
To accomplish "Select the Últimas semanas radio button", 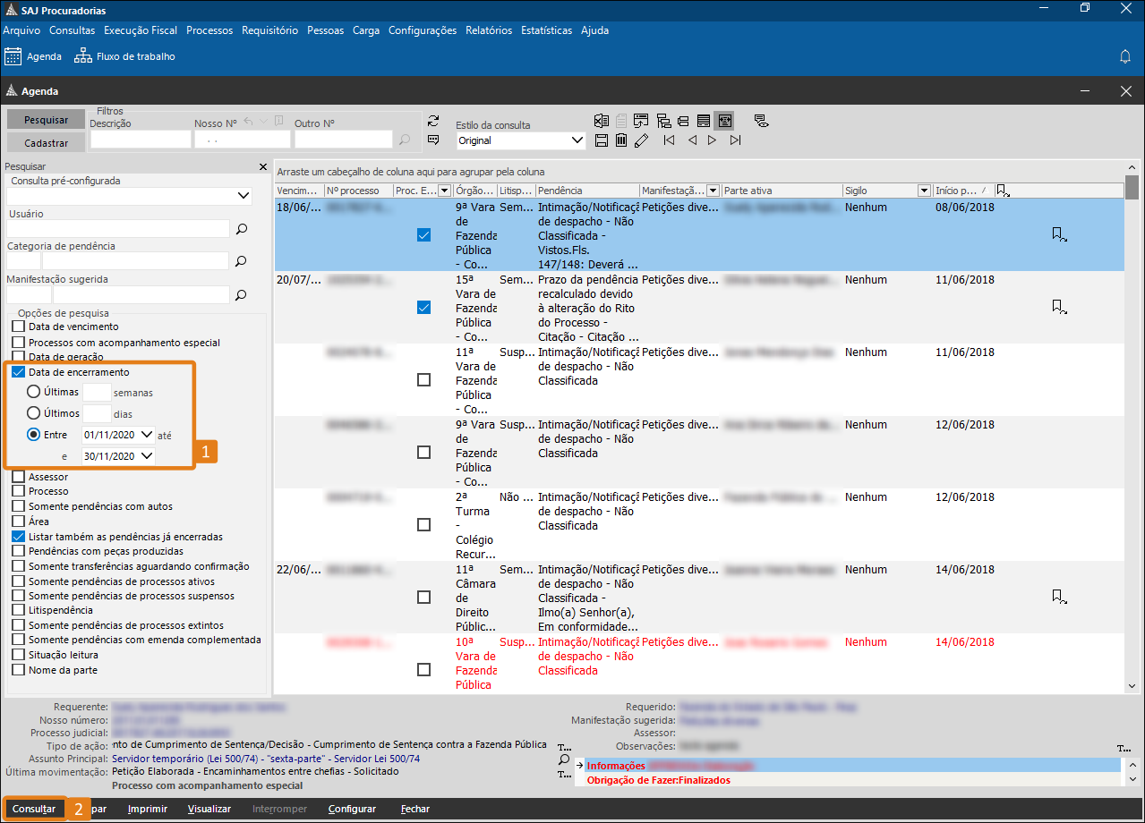I will [x=33, y=392].
